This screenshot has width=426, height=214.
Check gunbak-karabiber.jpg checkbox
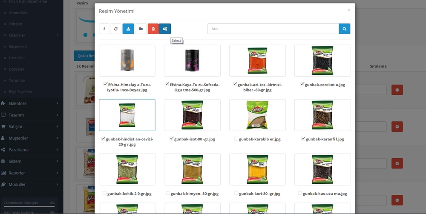click(x=236, y=139)
